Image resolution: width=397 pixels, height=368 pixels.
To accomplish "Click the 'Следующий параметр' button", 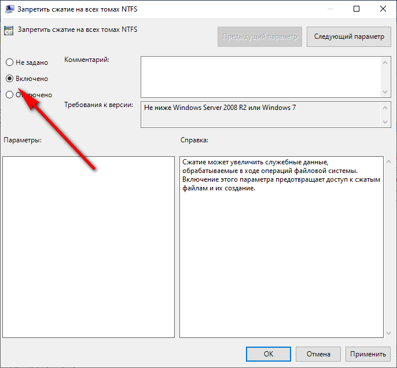I will click(348, 36).
